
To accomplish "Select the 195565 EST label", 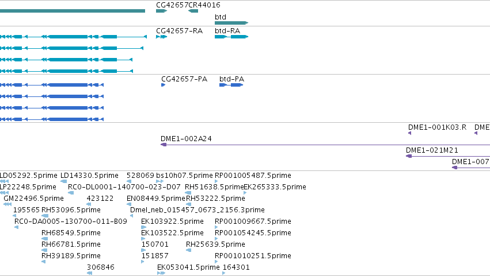I will (26, 210).
